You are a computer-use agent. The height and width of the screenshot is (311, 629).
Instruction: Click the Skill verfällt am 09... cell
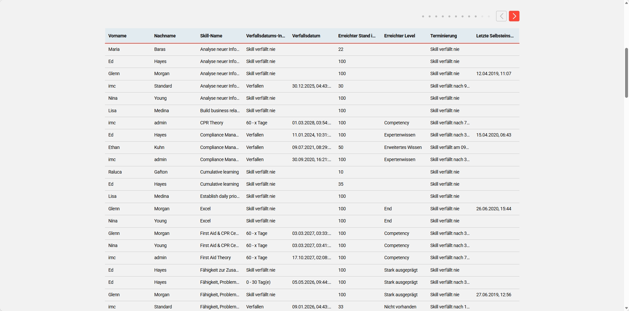coord(450,147)
